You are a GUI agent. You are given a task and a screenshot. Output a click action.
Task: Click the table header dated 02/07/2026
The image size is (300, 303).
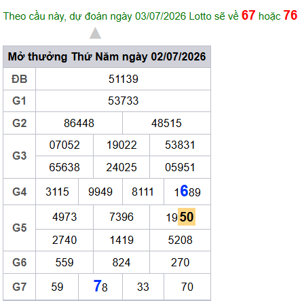[x=107, y=56]
